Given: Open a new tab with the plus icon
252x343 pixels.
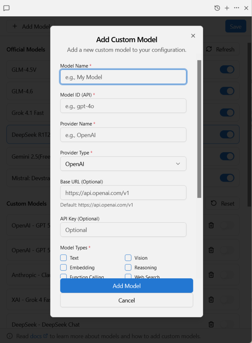Looking at the screenshot, I should (227, 8).
